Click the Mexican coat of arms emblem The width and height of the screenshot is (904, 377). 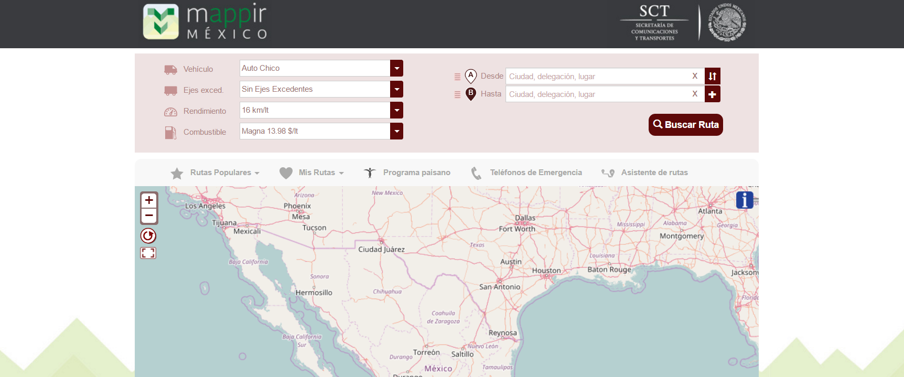pos(727,23)
